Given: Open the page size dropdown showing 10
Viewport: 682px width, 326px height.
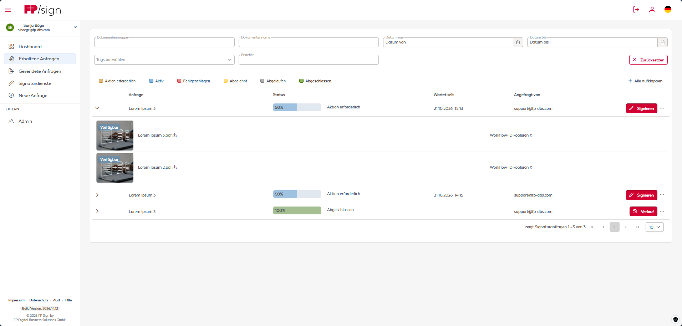Looking at the screenshot, I should 655,227.
